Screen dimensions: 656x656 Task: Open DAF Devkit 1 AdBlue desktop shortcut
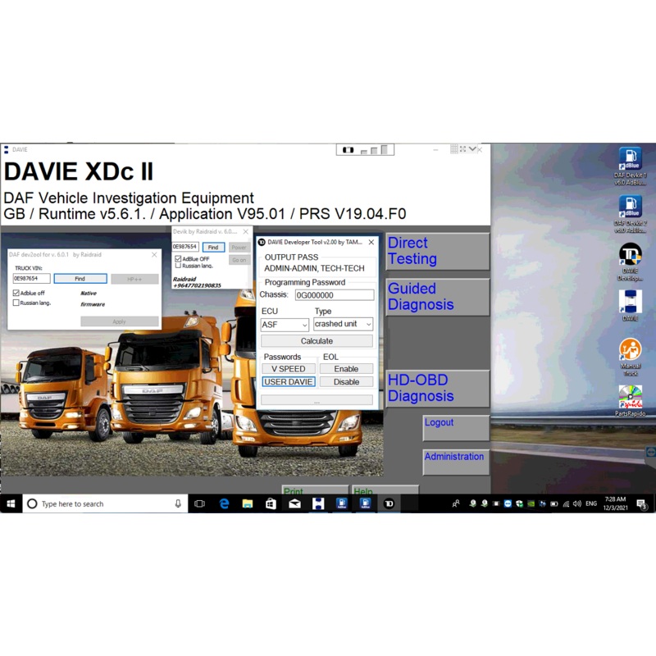(630, 166)
